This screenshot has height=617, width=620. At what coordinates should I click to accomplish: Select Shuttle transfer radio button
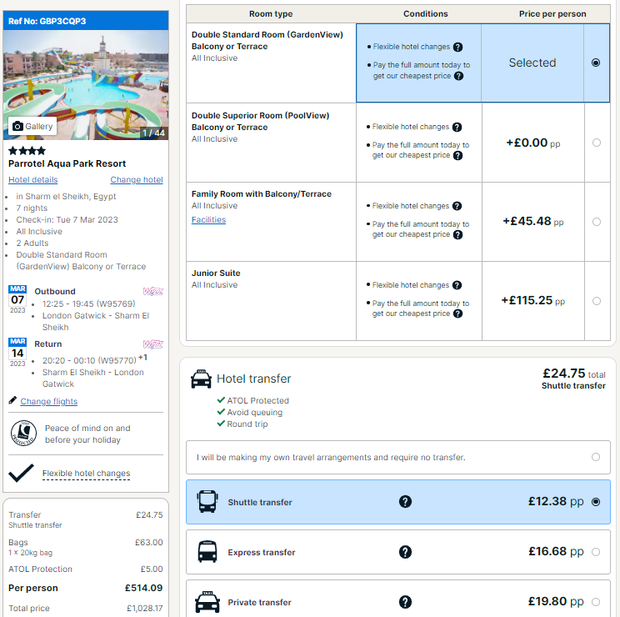pyautogui.click(x=596, y=501)
